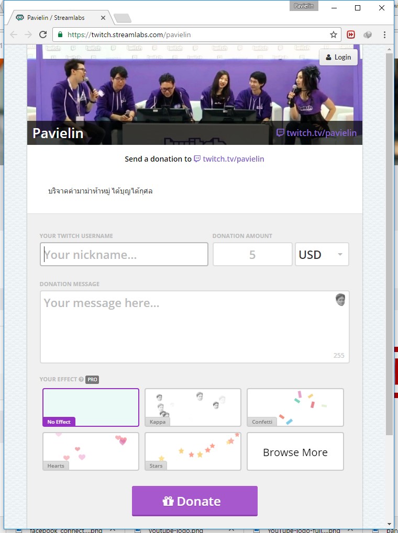
Task: Open a new browser tab
Action: [122, 18]
